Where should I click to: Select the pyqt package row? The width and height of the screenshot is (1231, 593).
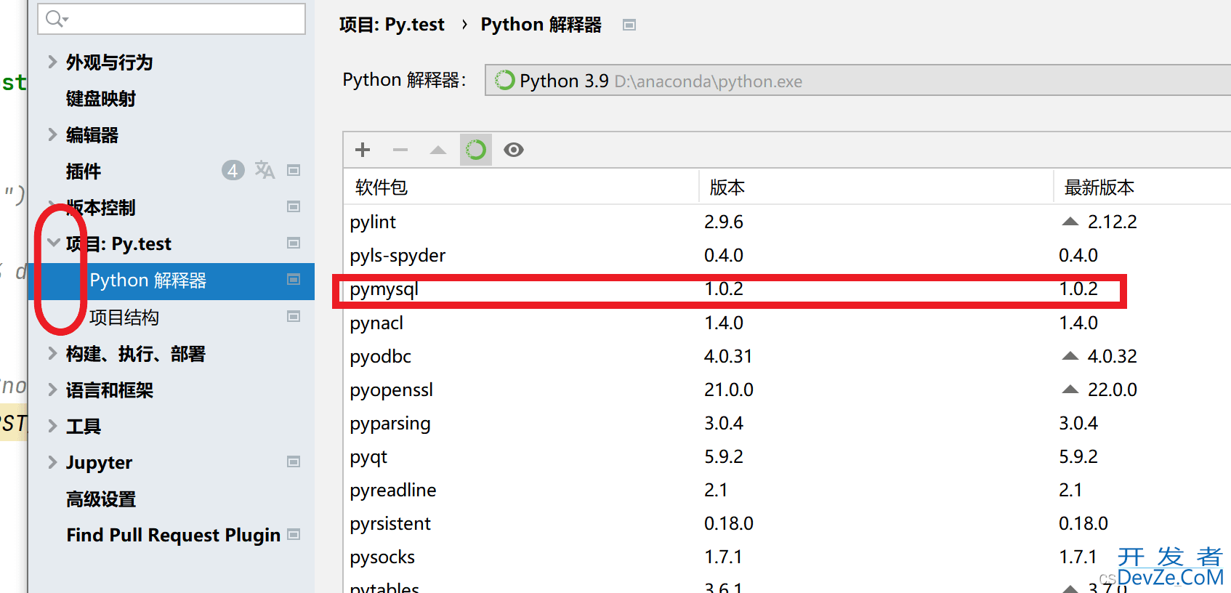click(x=787, y=456)
